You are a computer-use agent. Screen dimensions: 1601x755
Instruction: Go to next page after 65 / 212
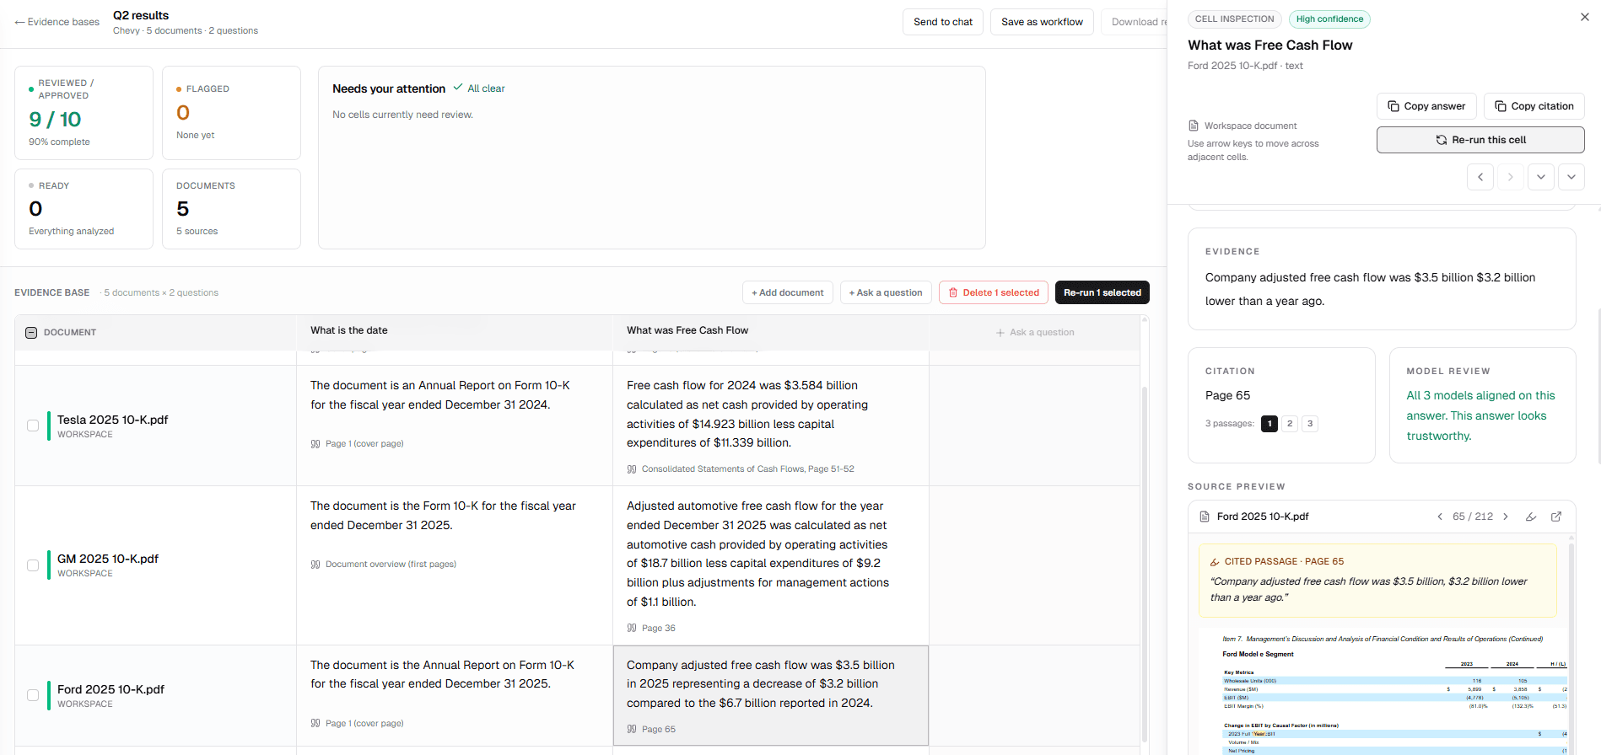[1506, 517]
